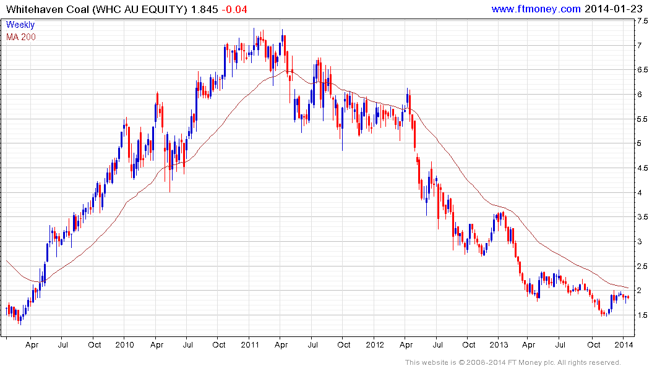Screen dimensions: 665x371
Task: Click the Apr label right after 2013
Action: [x=528, y=345]
